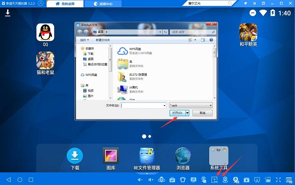Click the screenshot scissors icon

257,180
